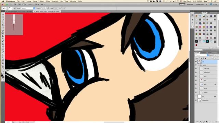The height and width of the screenshot is (123, 219).
Task: Open the Tool Preset picker
Action: coord(4,8)
